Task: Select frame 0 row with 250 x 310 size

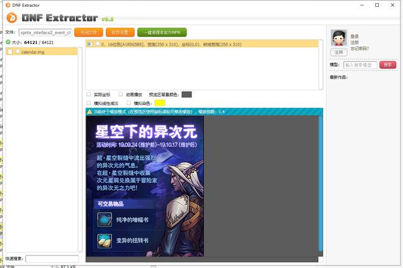Action: 201,44
